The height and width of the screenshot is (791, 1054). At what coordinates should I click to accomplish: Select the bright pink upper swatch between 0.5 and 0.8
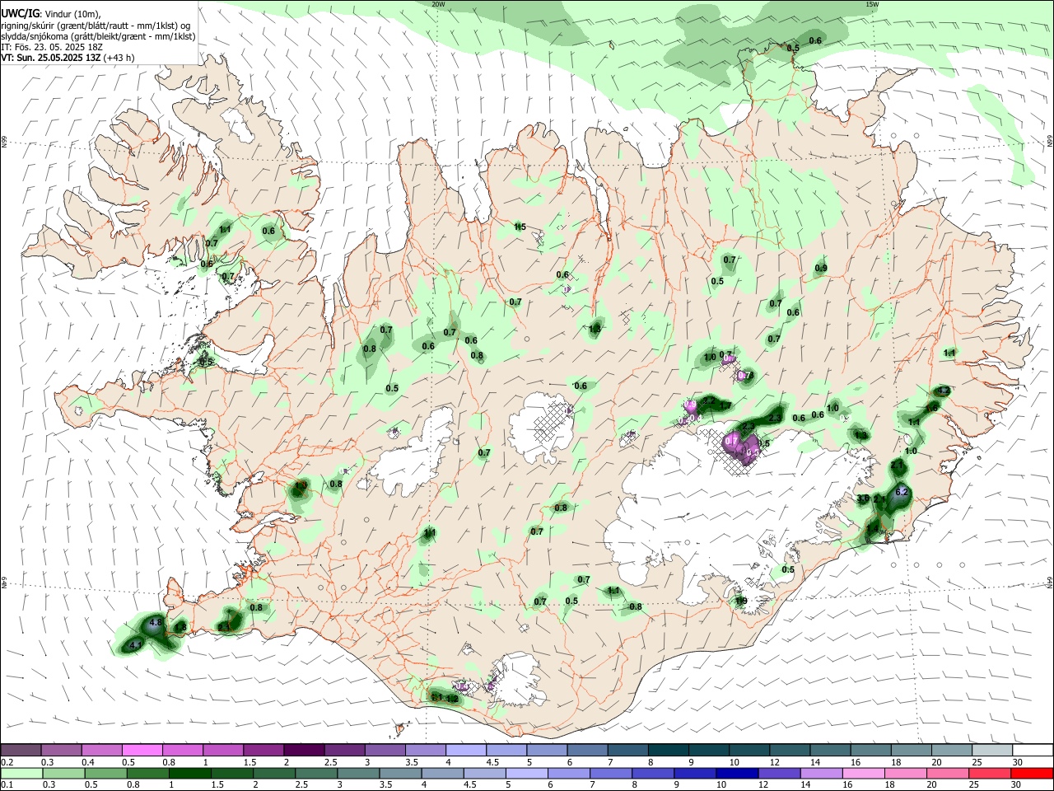pyautogui.click(x=142, y=750)
